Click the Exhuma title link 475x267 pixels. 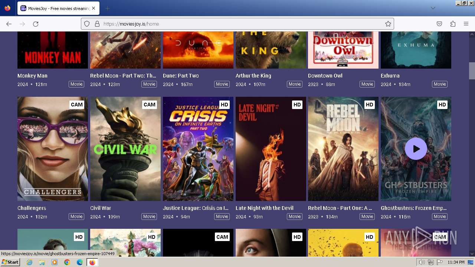pos(390,76)
